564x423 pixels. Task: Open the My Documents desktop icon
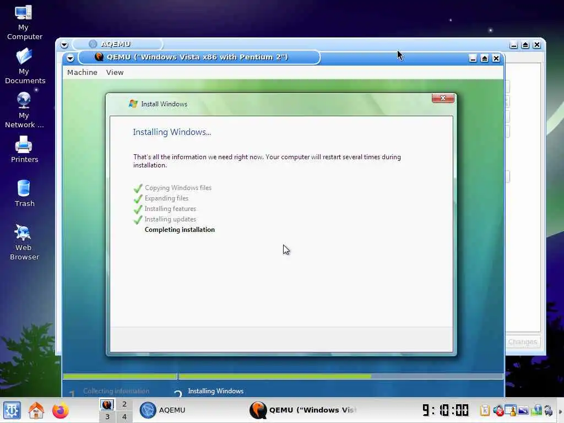pyautogui.click(x=24, y=66)
